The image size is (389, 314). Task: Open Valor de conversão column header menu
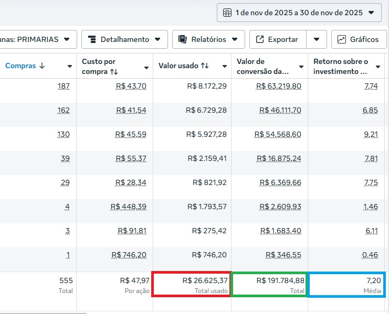(x=301, y=67)
